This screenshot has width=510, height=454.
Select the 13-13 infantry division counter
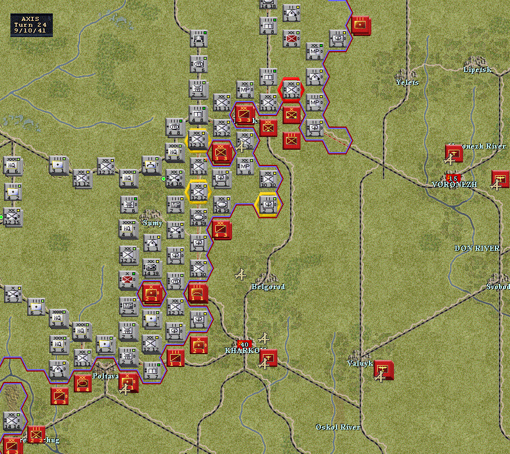pos(198,166)
